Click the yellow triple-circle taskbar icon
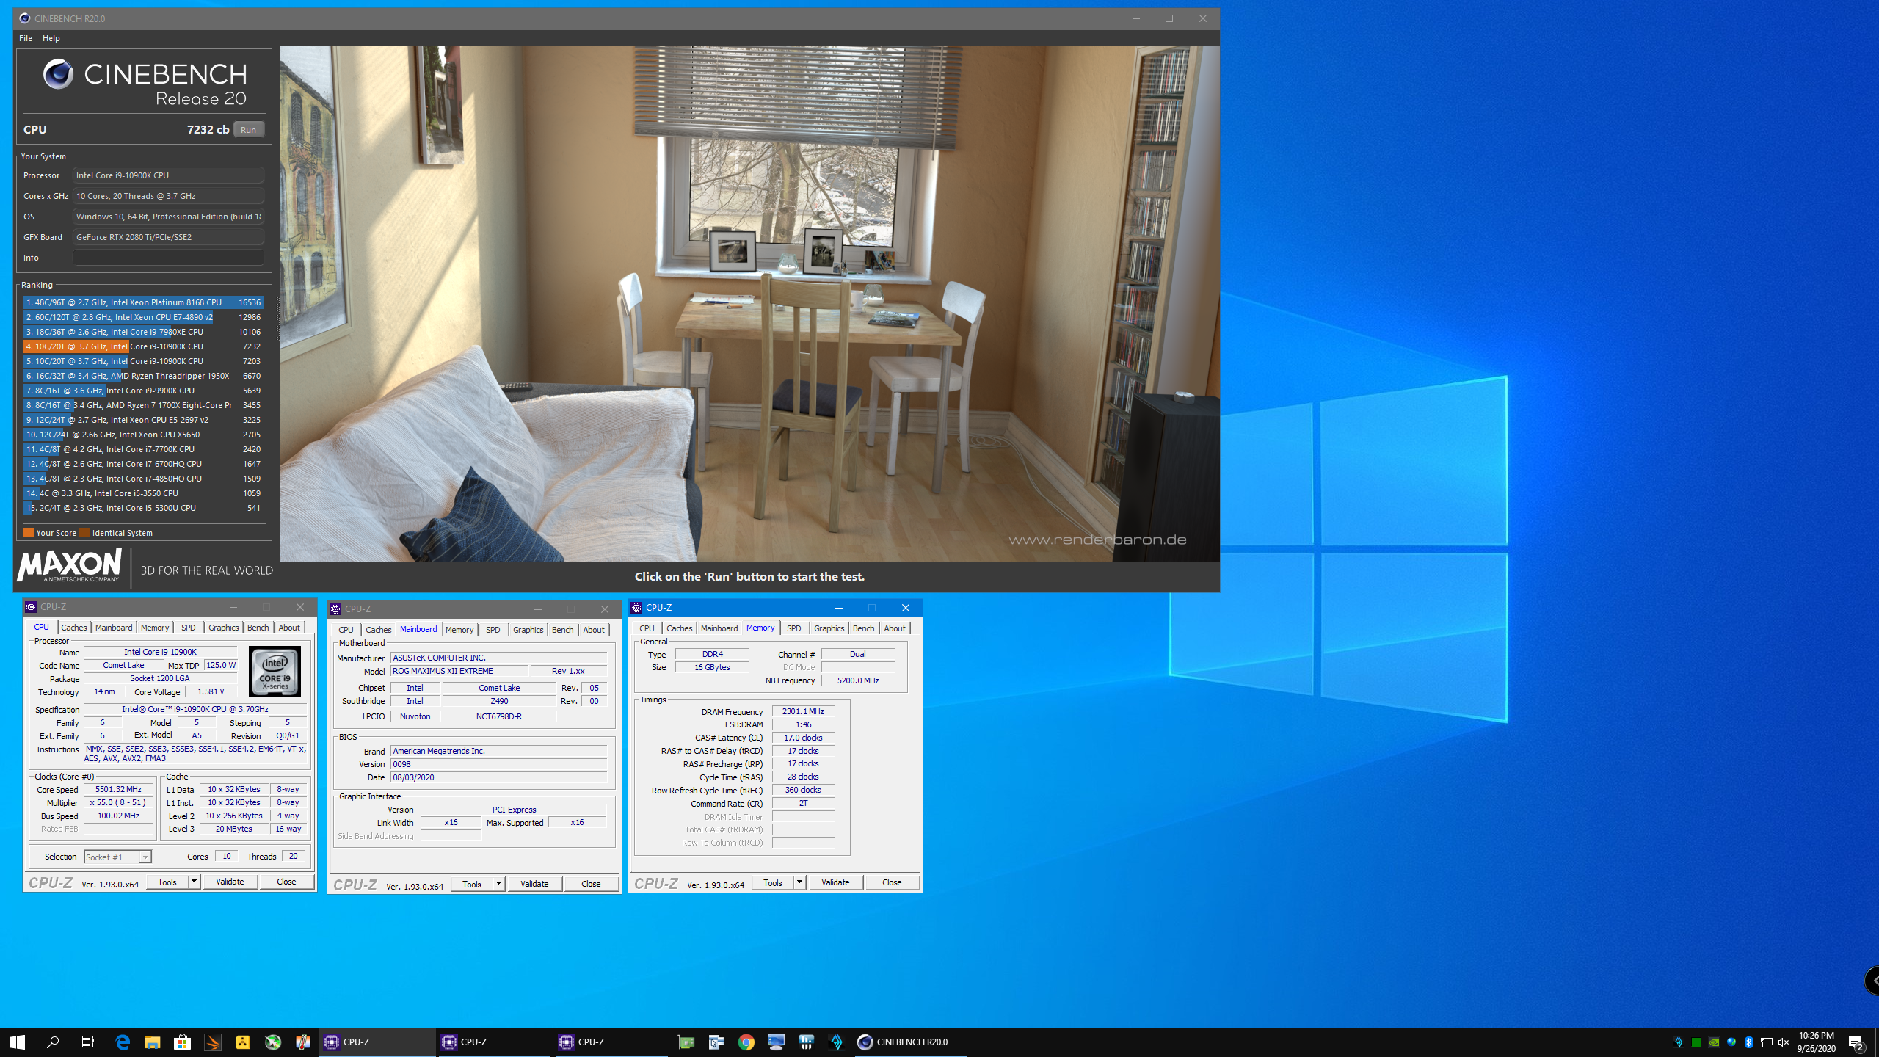Image resolution: width=1879 pixels, height=1057 pixels. coord(242,1042)
